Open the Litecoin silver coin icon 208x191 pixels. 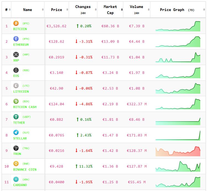click(16, 86)
